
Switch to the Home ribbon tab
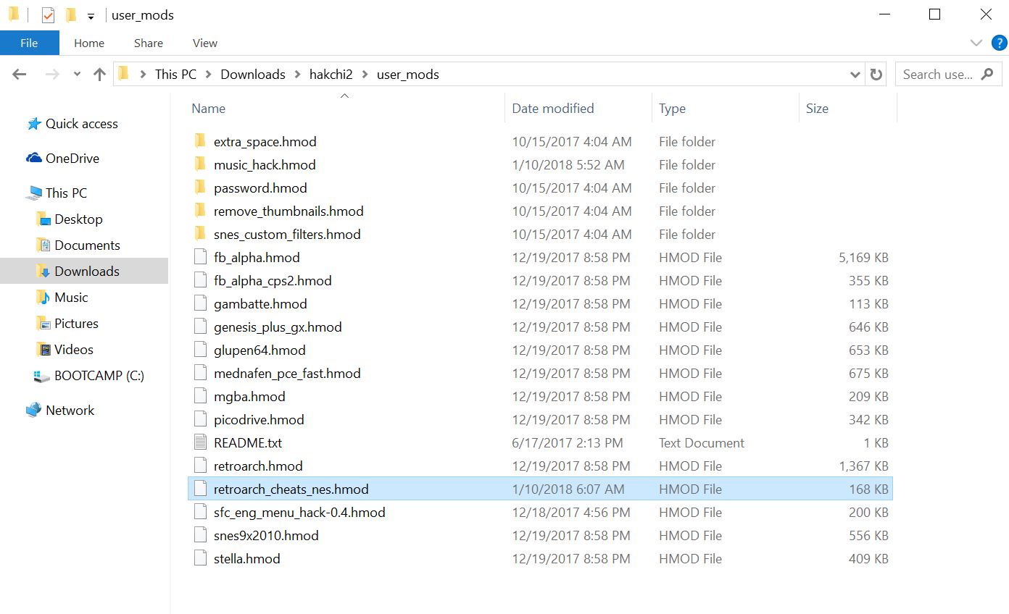[89, 43]
